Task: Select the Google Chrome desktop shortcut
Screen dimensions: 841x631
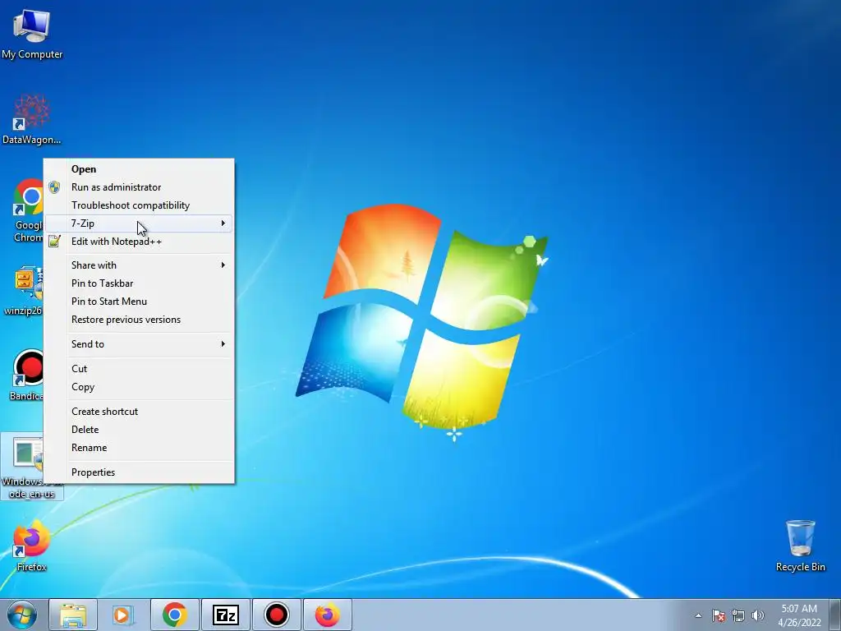Action: 28,210
